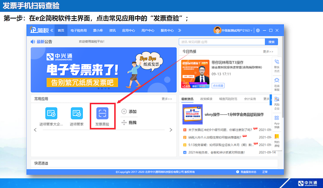The image size is (323, 188).
Task: Open App 快查 sidebar icon
Action: point(277,118)
